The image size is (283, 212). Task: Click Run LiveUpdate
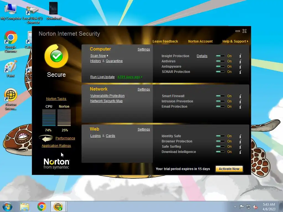coord(102,77)
